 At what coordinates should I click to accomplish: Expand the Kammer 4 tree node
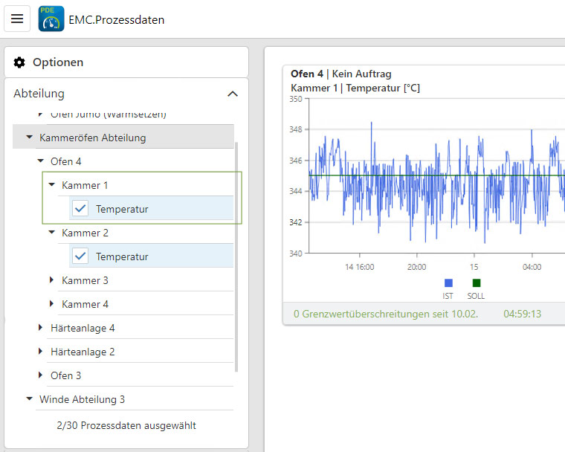click(52, 304)
